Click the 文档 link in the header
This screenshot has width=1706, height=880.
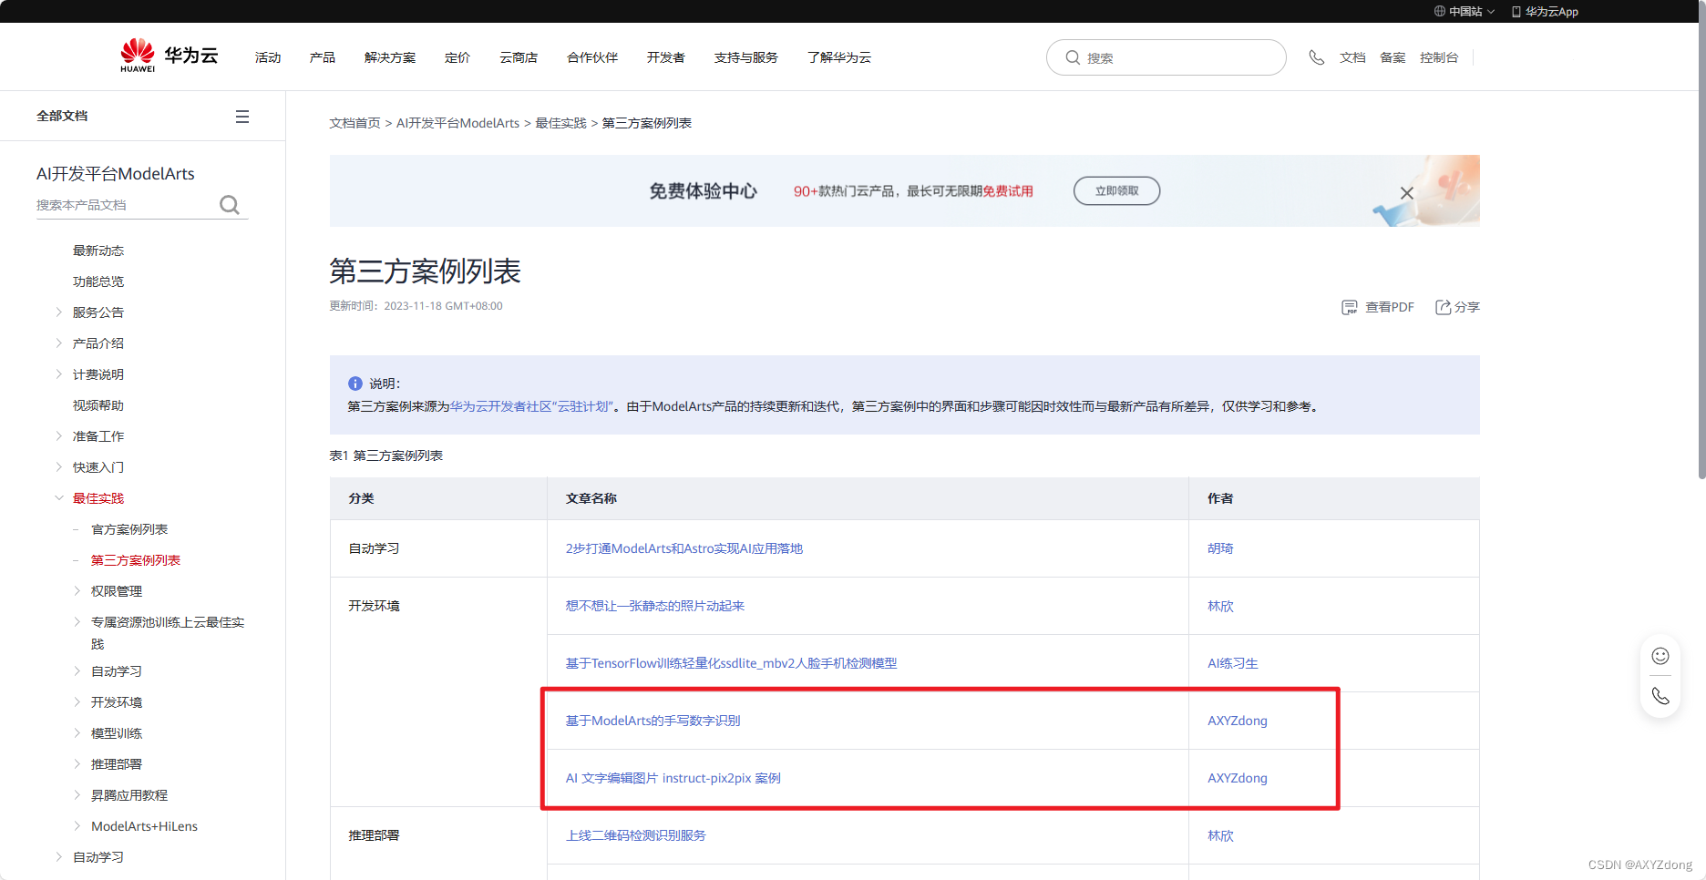point(1352,57)
